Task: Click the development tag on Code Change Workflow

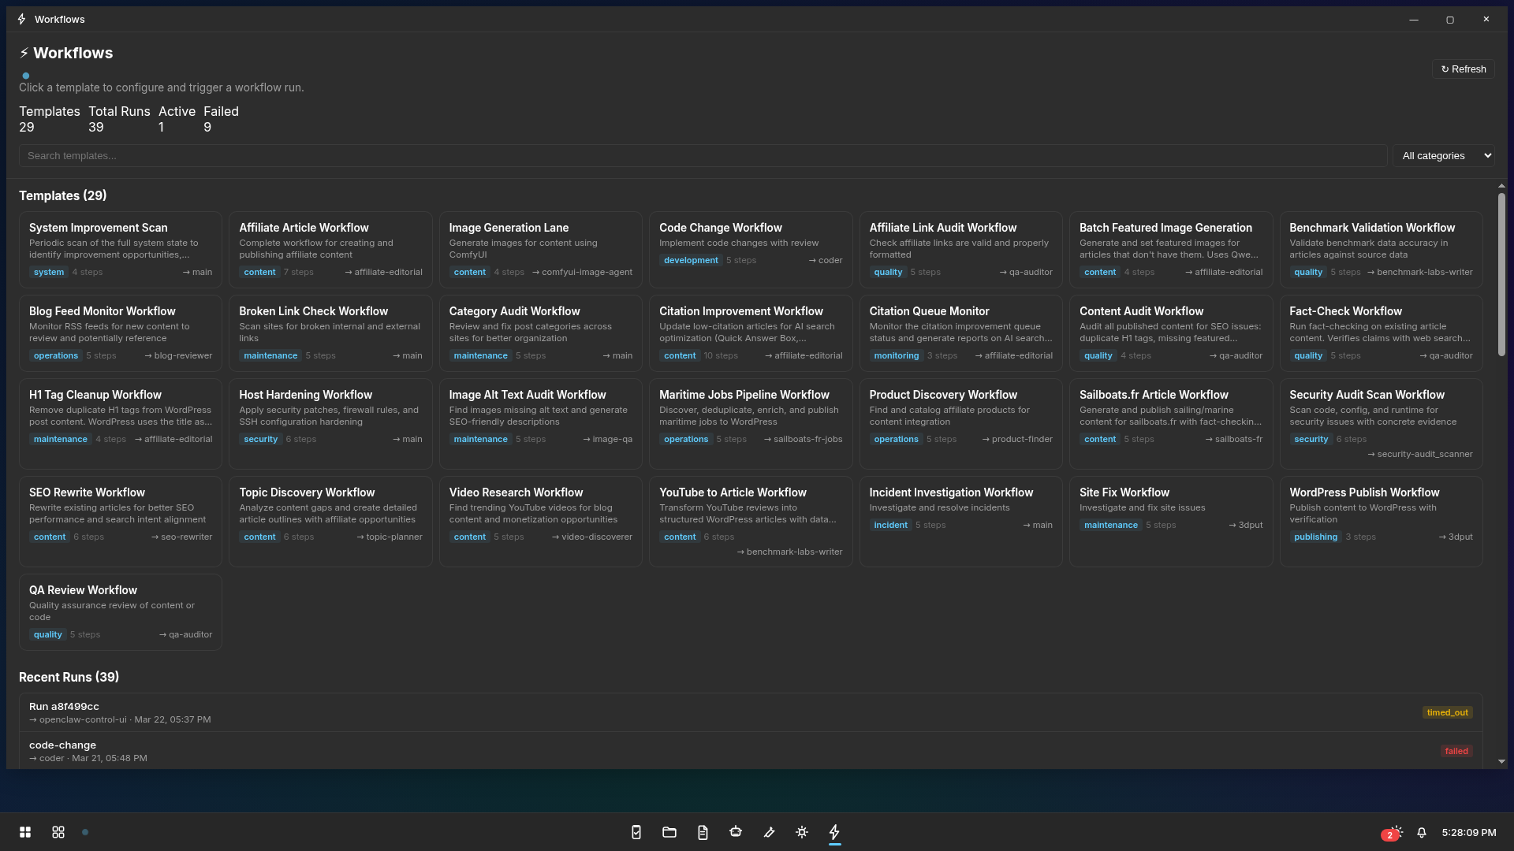Action: [691, 260]
